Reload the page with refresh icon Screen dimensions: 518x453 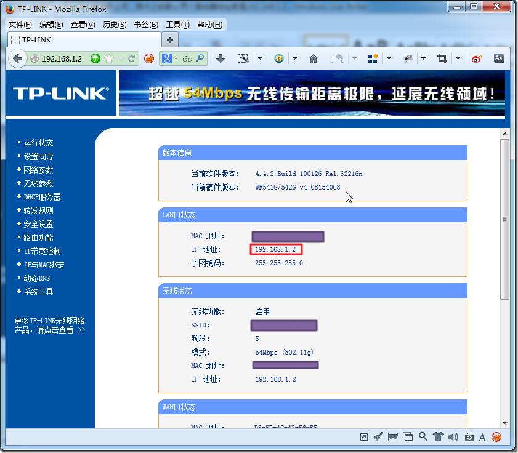coord(131,58)
